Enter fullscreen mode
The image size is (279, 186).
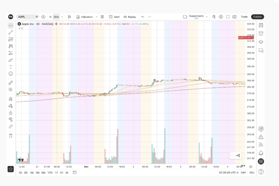227,17
